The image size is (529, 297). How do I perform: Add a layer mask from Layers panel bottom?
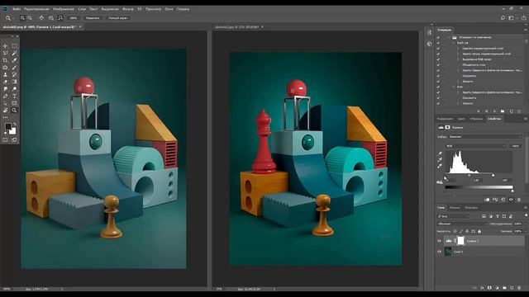(489, 288)
